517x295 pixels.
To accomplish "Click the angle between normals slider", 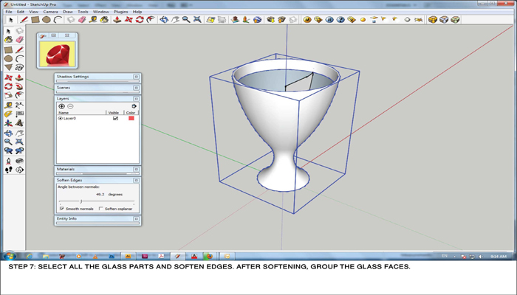I will pyautogui.click(x=81, y=201).
